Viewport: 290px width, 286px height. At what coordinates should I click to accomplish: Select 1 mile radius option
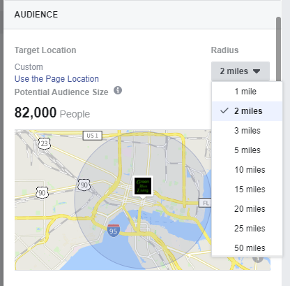pos(247,92)
